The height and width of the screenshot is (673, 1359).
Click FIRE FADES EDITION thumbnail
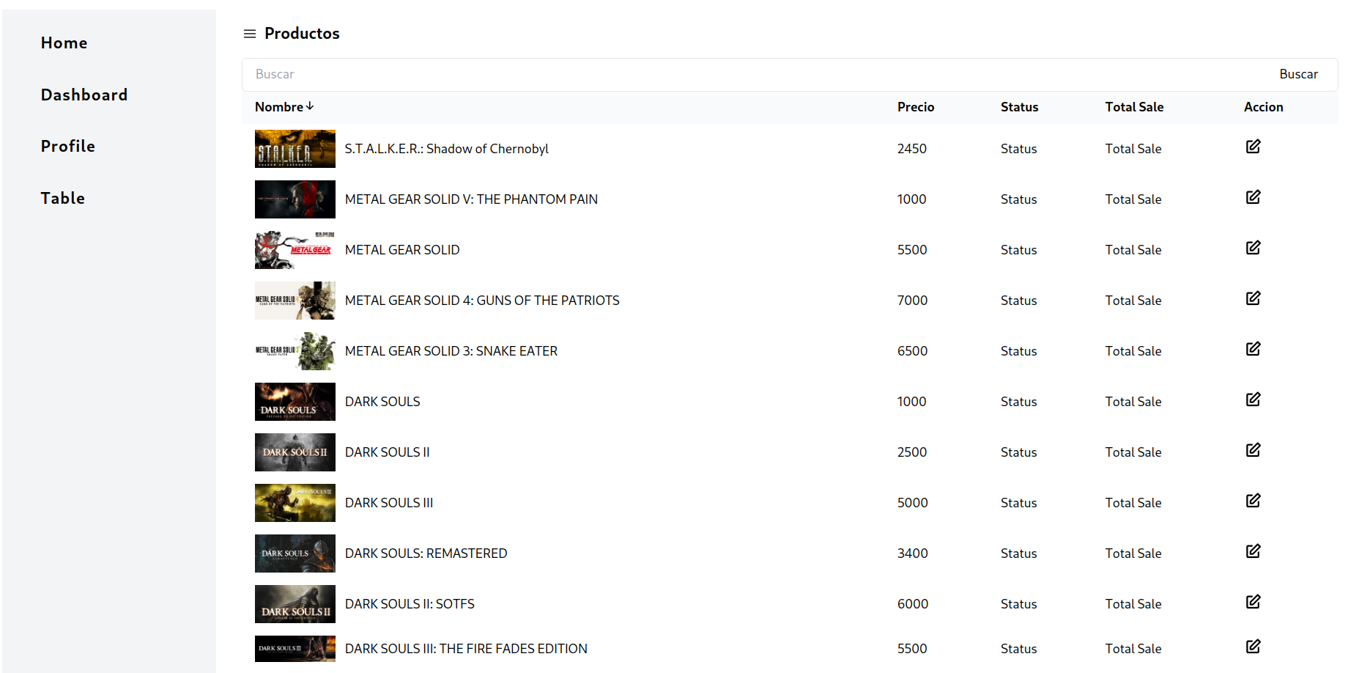pyautogui.click(x=295, y=649)
